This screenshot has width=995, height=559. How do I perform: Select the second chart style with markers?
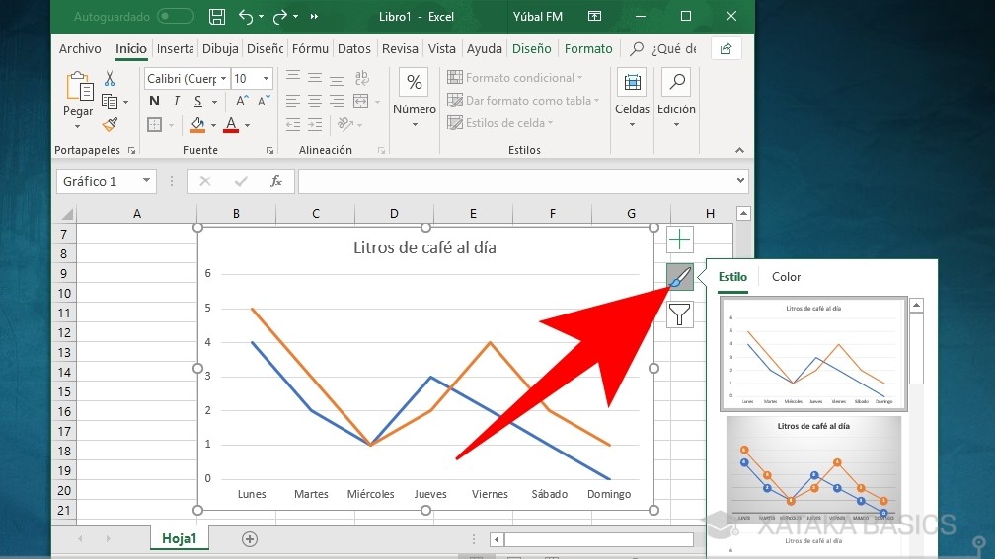pos(813,469)
